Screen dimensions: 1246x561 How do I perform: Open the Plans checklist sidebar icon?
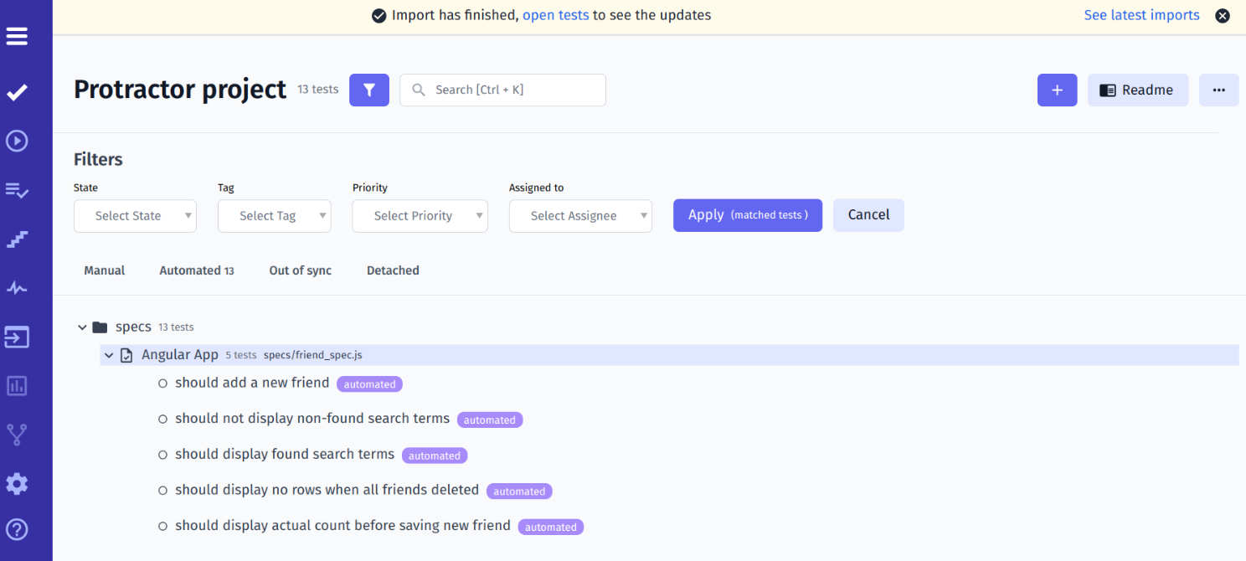click(17, 191)
